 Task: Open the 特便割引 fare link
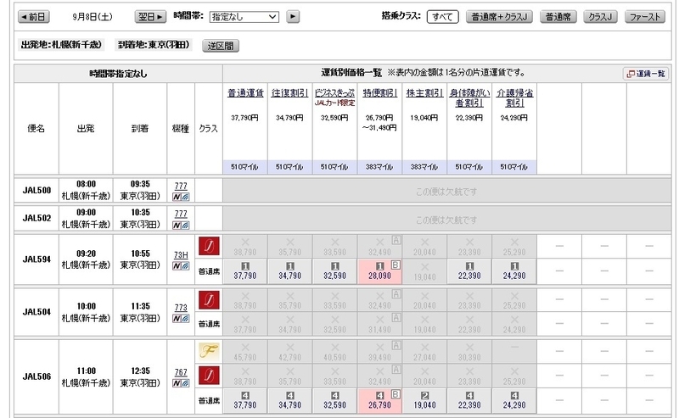click(x=379, y=93)
